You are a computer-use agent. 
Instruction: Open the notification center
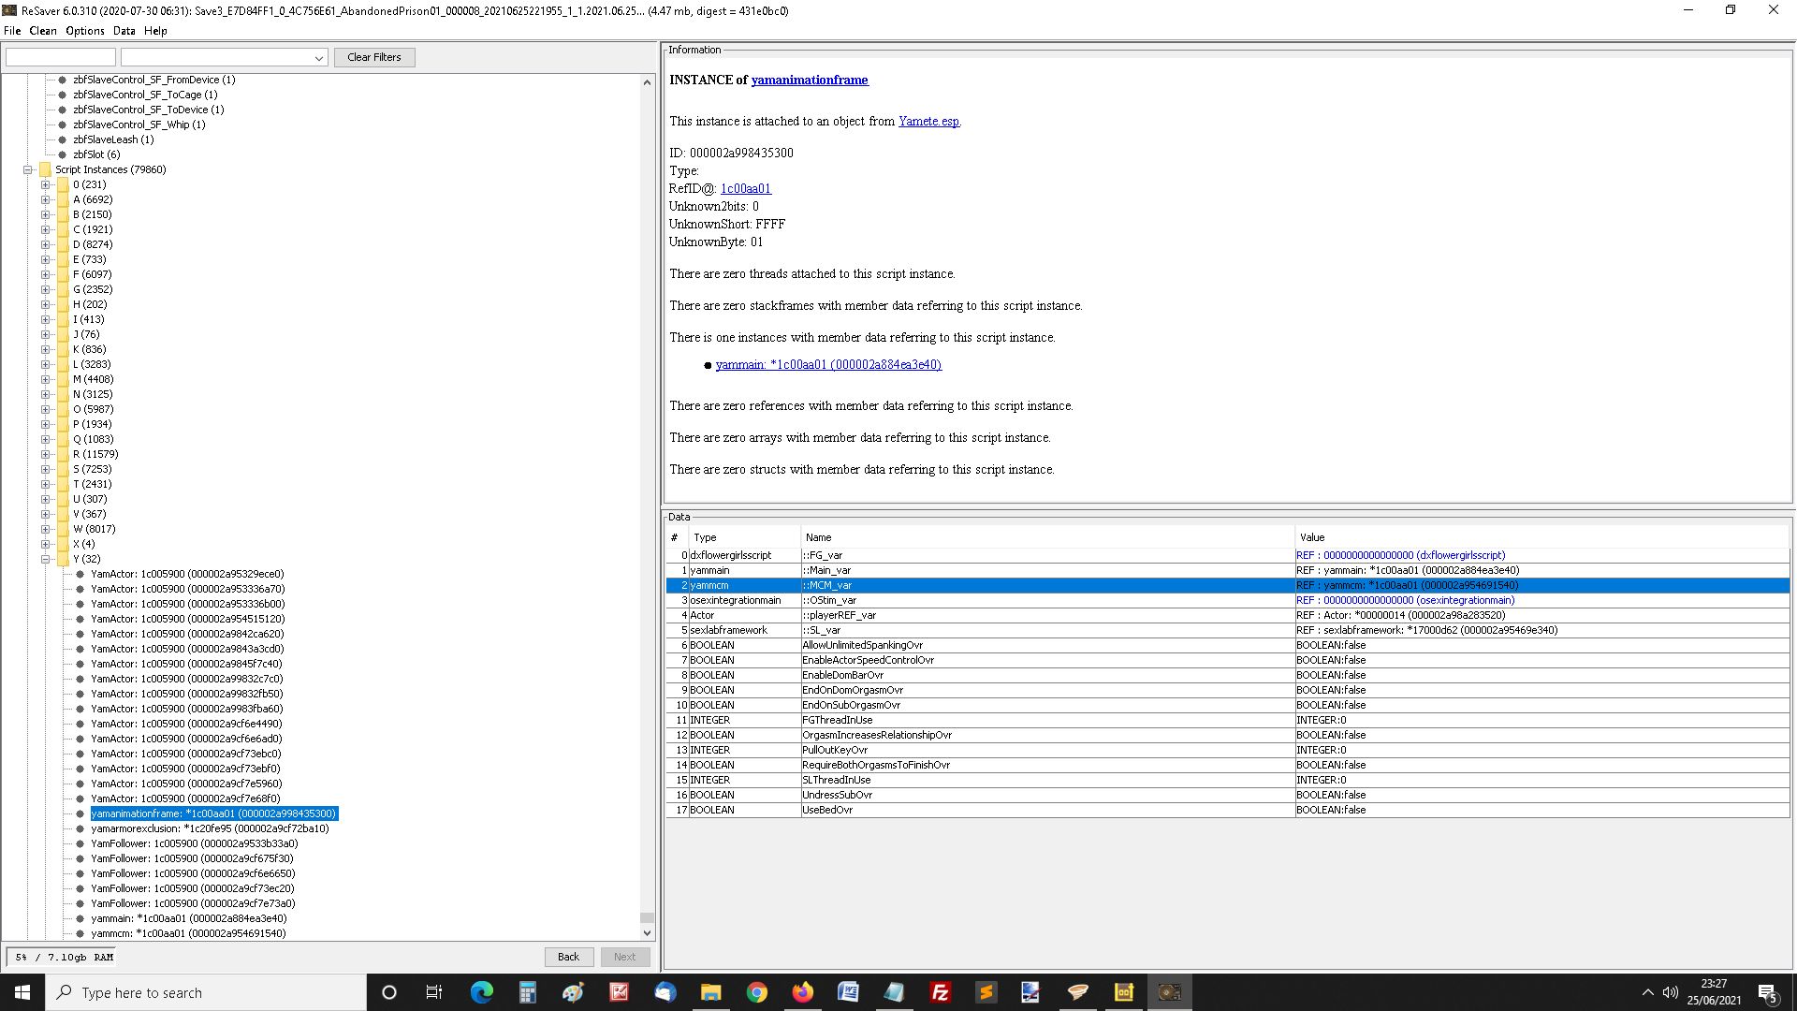click(1767, 992)
